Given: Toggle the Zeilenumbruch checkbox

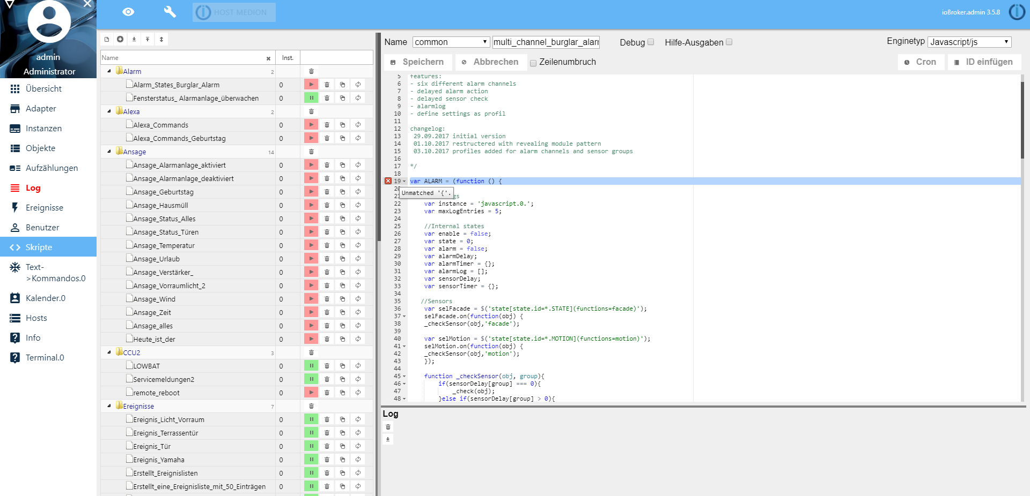Looking at the screenshot, I should [533, 63].
